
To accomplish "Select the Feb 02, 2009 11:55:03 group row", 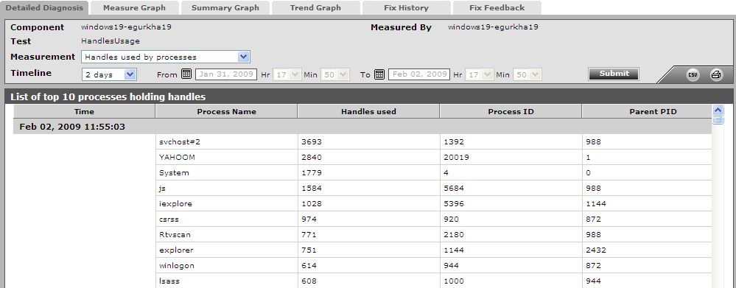I will [362, 127].
